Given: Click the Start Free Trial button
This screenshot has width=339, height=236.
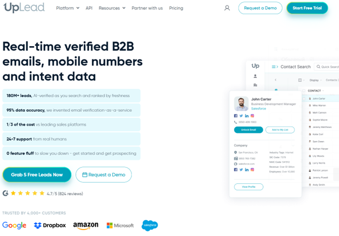Looking at the screenshot, I should coord(307,8).
